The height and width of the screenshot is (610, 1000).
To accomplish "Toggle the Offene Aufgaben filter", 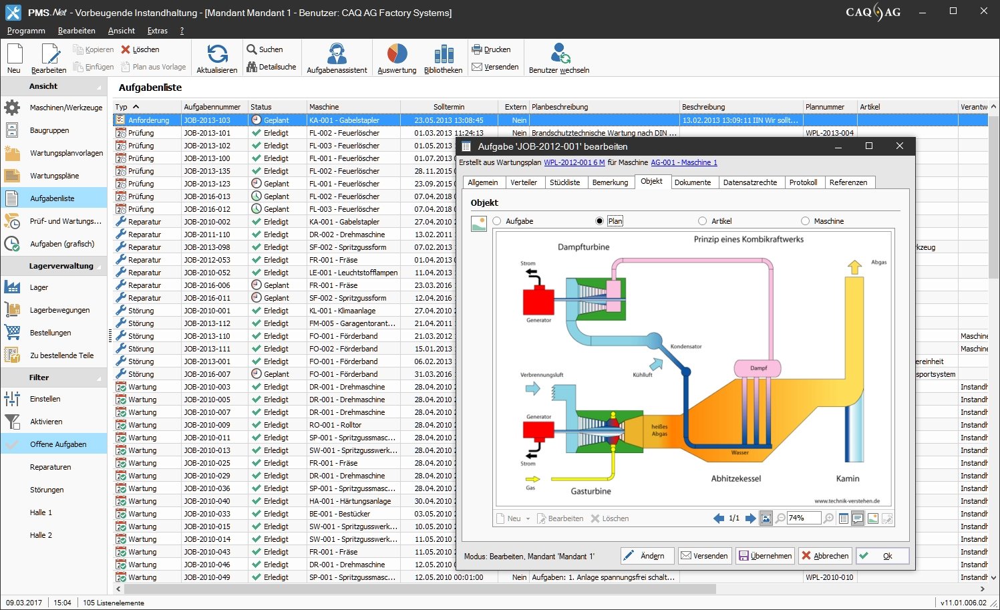I will (53, 444).
